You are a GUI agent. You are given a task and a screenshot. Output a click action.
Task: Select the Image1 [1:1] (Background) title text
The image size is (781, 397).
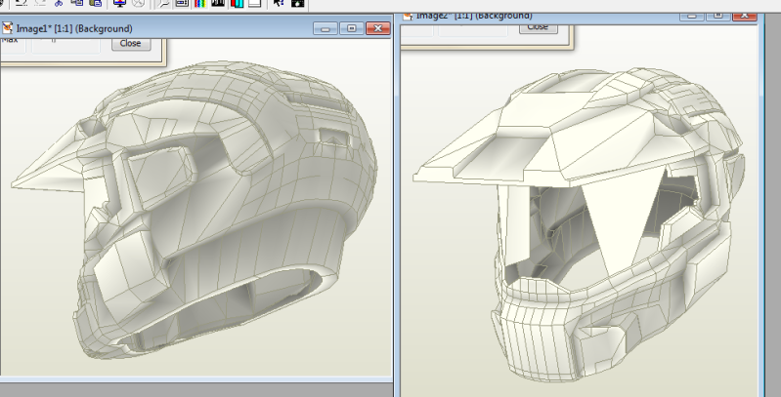[x=74, y=29]
